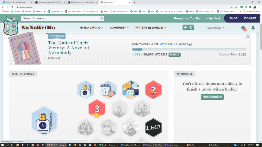This screenshot has height=147, width=262.
Task: Bookmark this page with the star icon
Action: (x=236, y=7)
